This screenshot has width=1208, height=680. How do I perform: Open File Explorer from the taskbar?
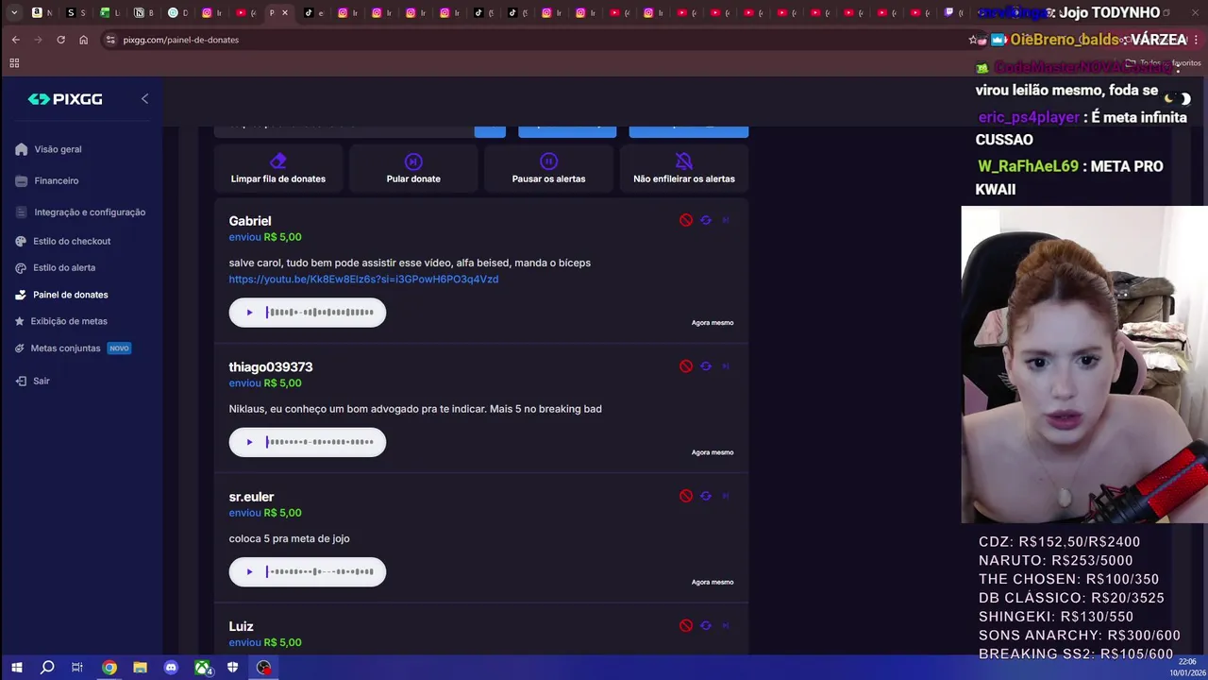(x=140, y=668)
